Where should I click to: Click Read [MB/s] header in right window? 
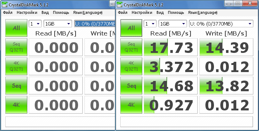coord(171,33)
